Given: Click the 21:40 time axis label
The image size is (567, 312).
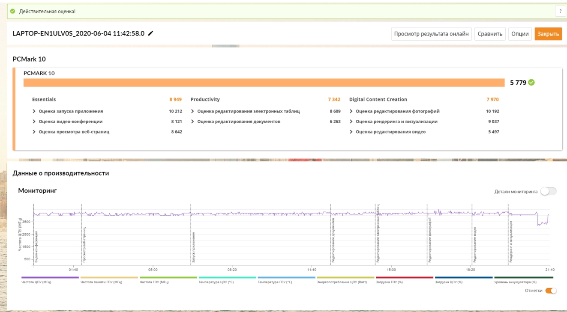Looking at the screenshot, I should pos(550,270).
